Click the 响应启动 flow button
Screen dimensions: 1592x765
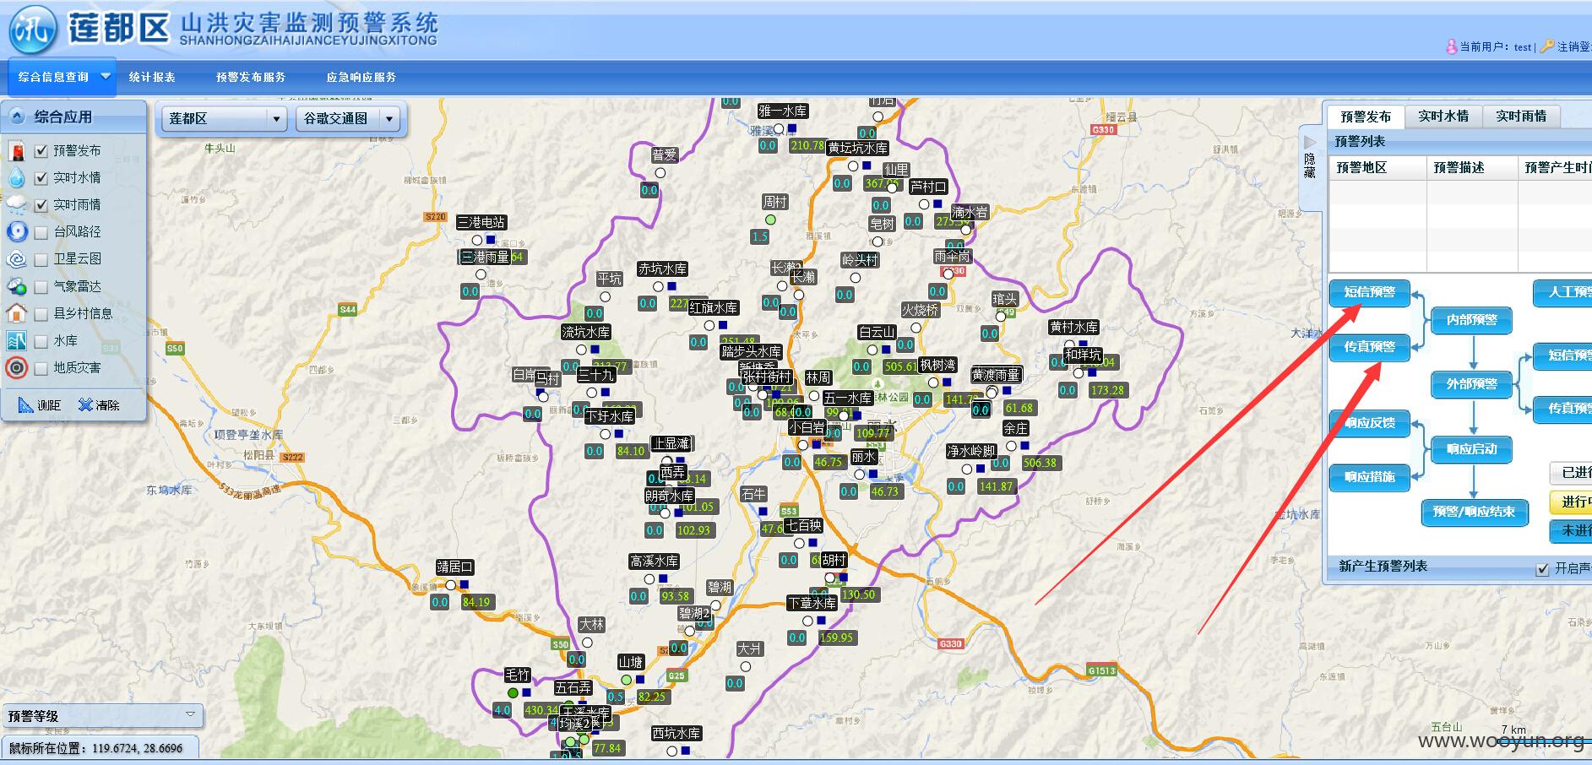1471,449
